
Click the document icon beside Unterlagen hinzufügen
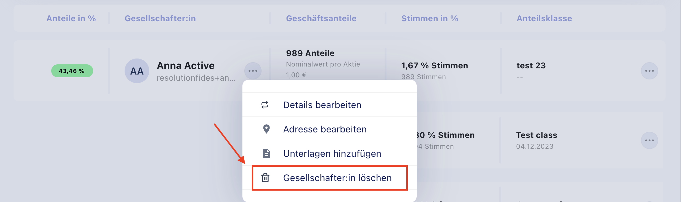click(266, 153)
